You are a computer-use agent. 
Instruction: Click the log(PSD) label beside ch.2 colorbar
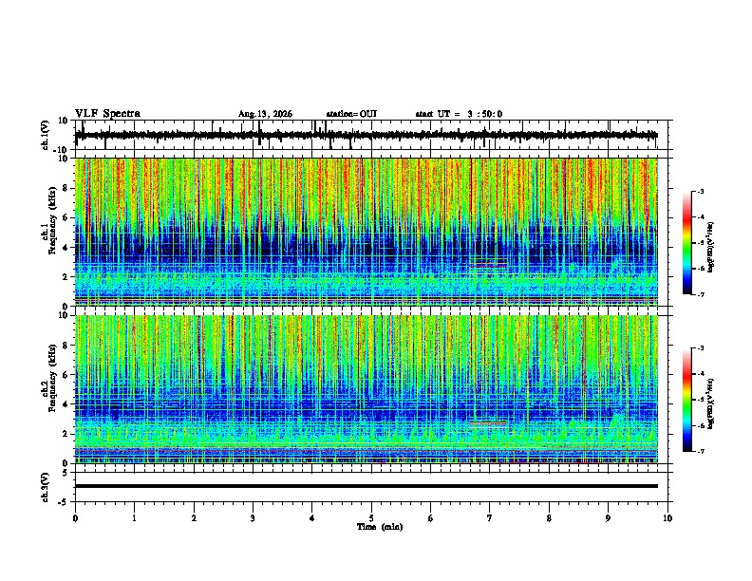click(x=711, y=404)
